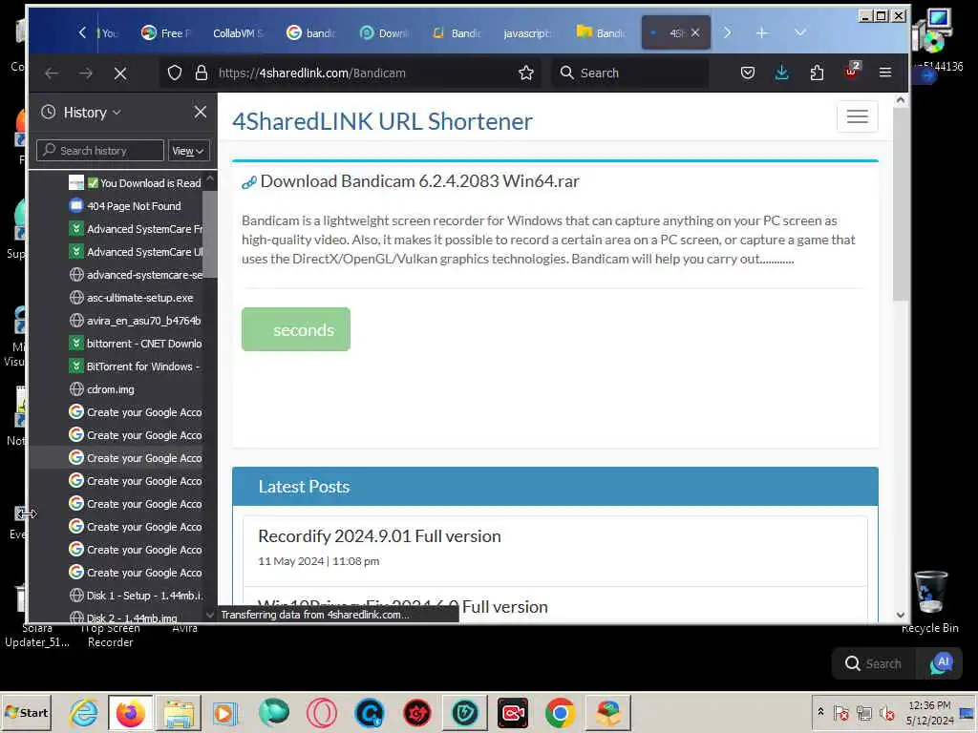The width and height of the screenshot is (978, 733).
Task: Open the red screen recorder taskbar icon
Action: pos(513,713)
